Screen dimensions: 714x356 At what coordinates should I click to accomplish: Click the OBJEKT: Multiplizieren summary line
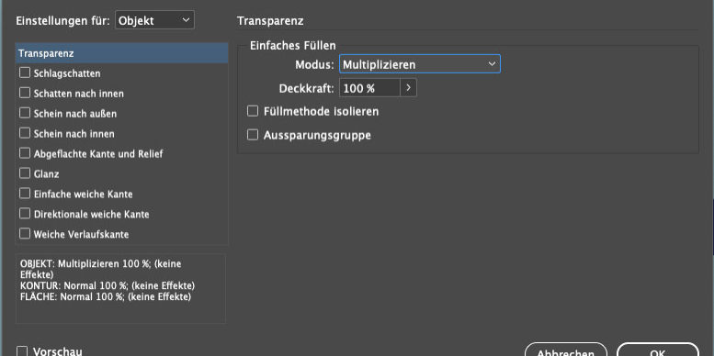click(101, 269)
